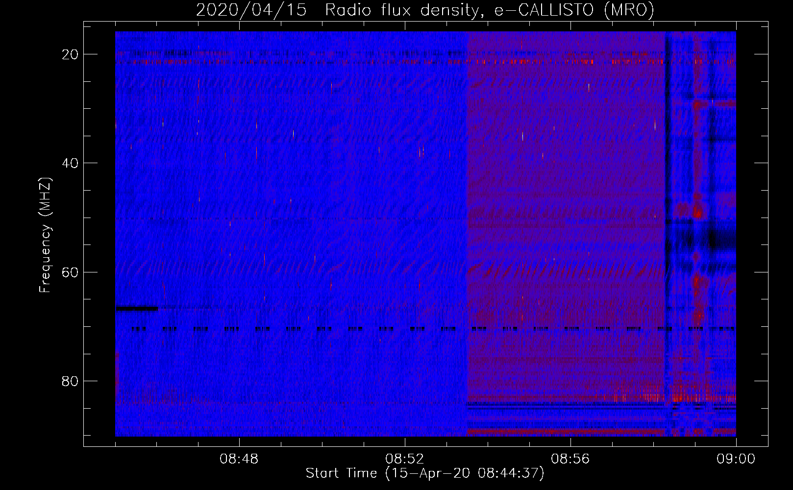
Task: Click the 'Start Time (15-Apr-20 08:44:37)' label
Action: pos(425,473)
